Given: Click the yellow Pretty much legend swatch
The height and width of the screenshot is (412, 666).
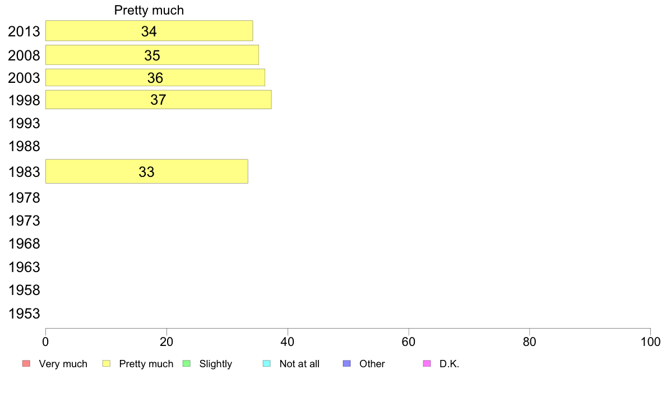Looking at the screenshot, I should pos(106,364).
